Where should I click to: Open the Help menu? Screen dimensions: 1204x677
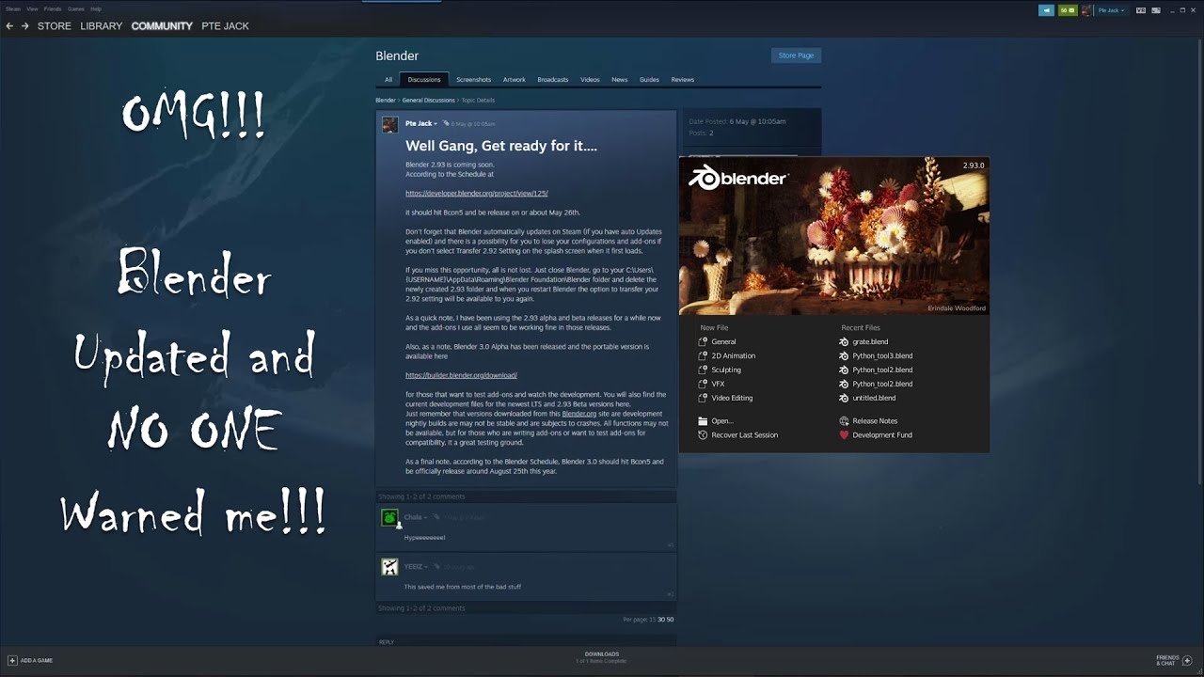pyautogui.click(x=96, y=8)
